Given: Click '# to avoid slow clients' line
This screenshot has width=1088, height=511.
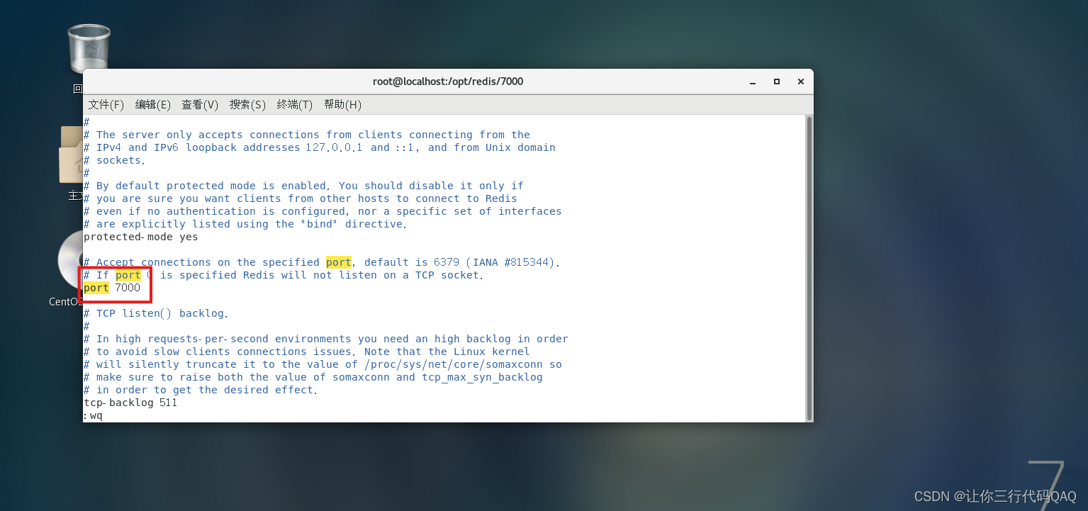Looking at the screenshot, I should click(x=307, y=352).
